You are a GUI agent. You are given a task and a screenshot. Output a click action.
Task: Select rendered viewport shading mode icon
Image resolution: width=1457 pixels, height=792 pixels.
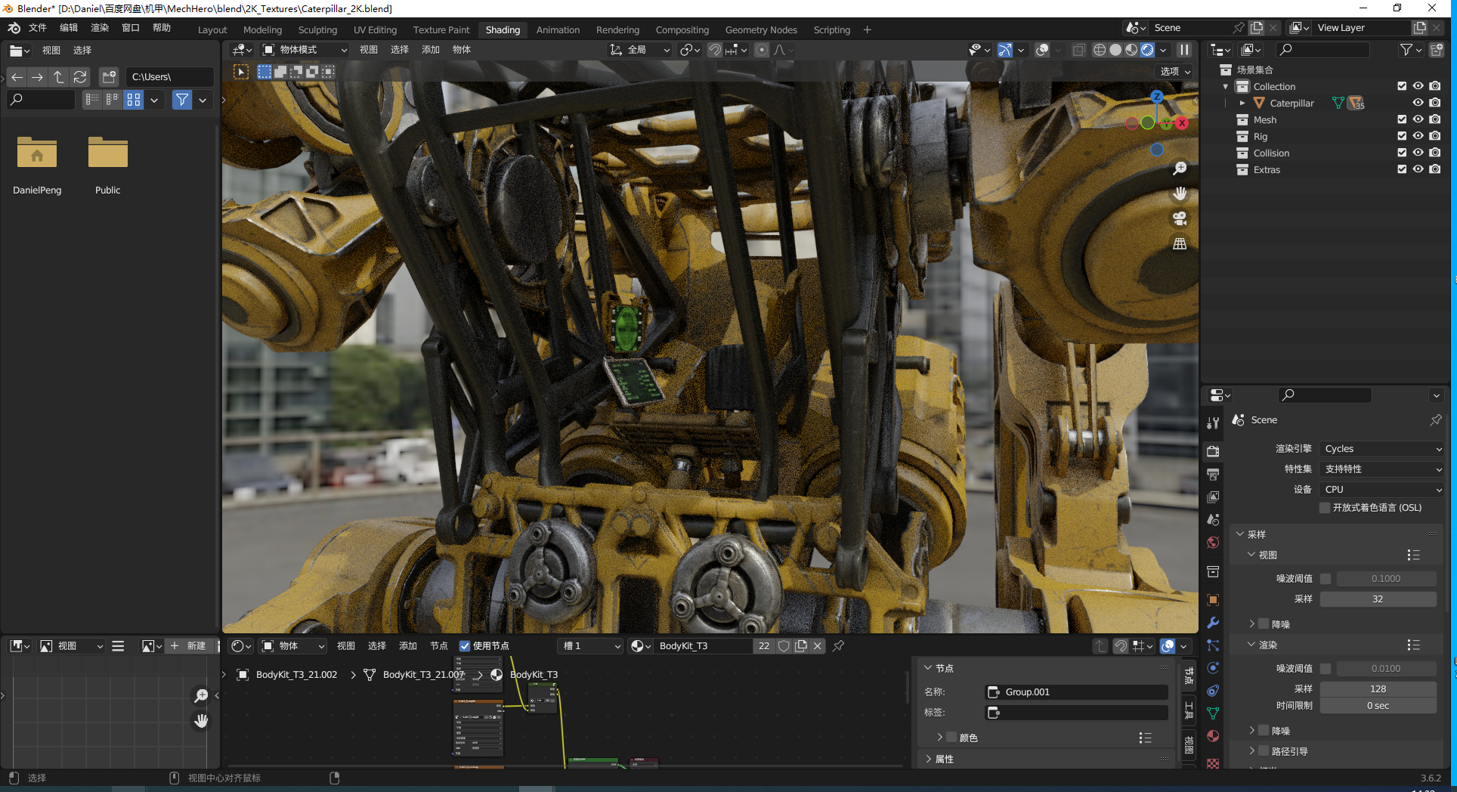[1147, 50]
